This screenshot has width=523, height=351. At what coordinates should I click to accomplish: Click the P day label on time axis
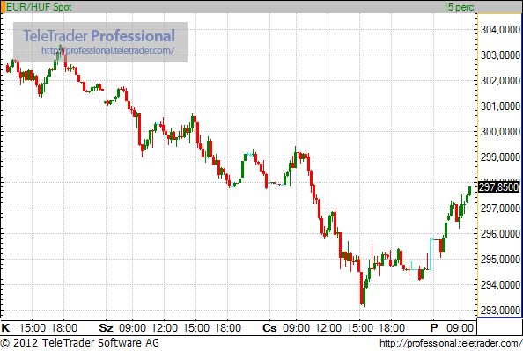tap(433, 328)
